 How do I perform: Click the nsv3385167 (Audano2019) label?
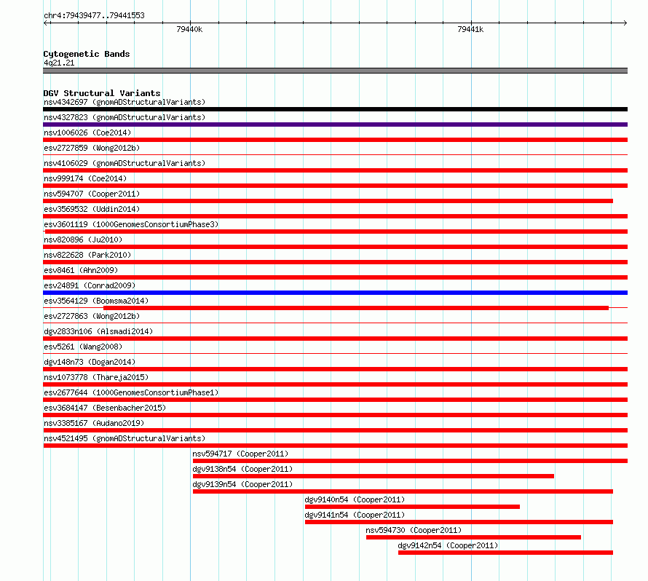click(x=94, y=423)
